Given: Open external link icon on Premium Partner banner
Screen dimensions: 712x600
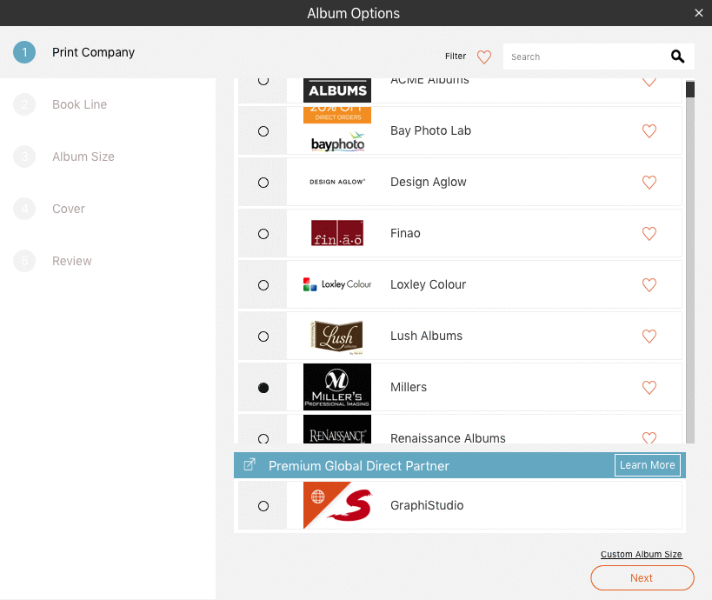Looking at the screenshot, I should click(x=250, y=464).
